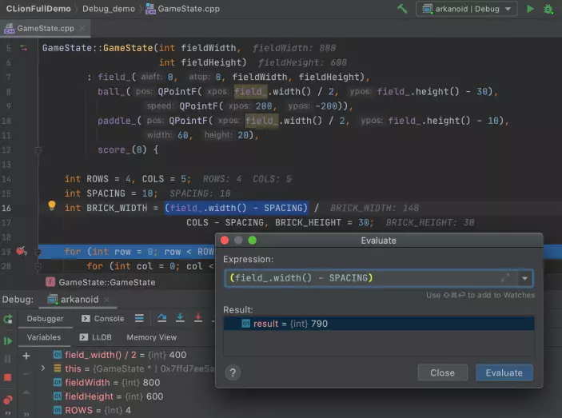The height and width of the screenshot is (418, 562).
Task: Click 'int SPACING = 10;' code line
Action: click(111, 193)
